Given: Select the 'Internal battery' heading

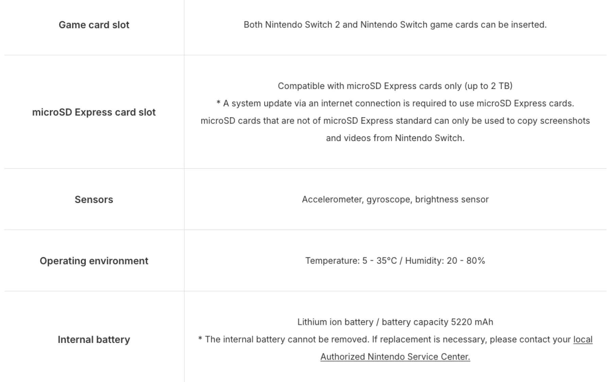Looking at the screenshot, I should click(94, 340).
